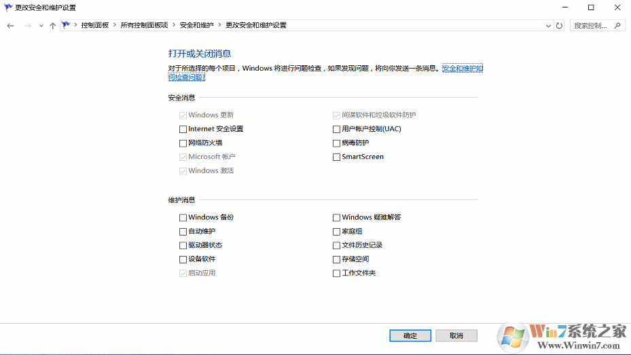The width and height of the screenshot is (631, 355).
Task: Toggle 驱动器状态 checkbox
Action: pos(183,245)
